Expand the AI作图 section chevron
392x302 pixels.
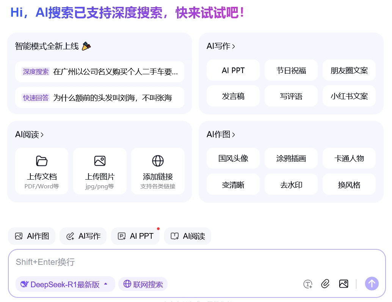point(233,135)
